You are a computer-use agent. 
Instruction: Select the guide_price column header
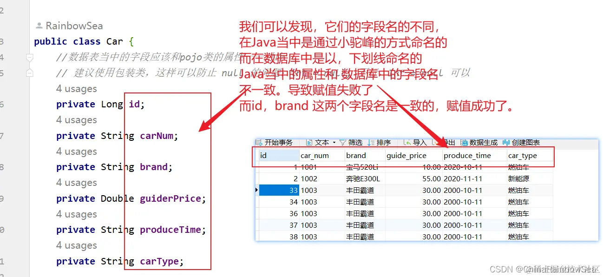[x=413, y=155]
